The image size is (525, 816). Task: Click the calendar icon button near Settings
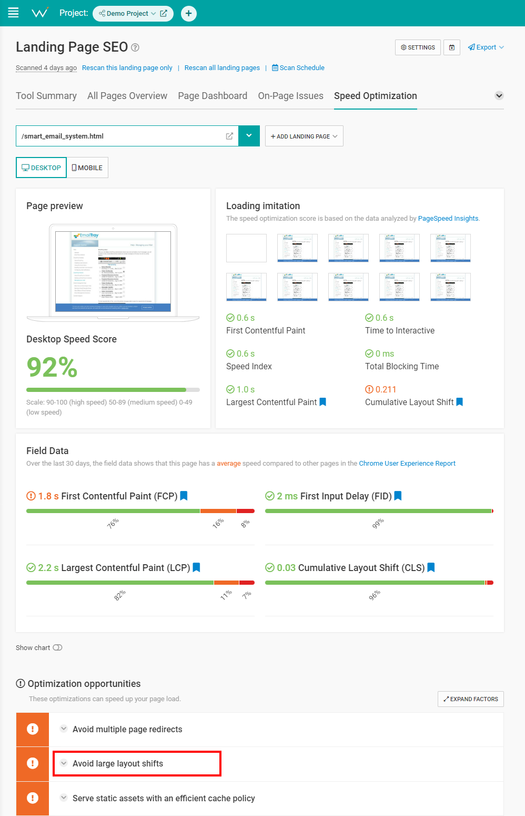pos(452,47)
